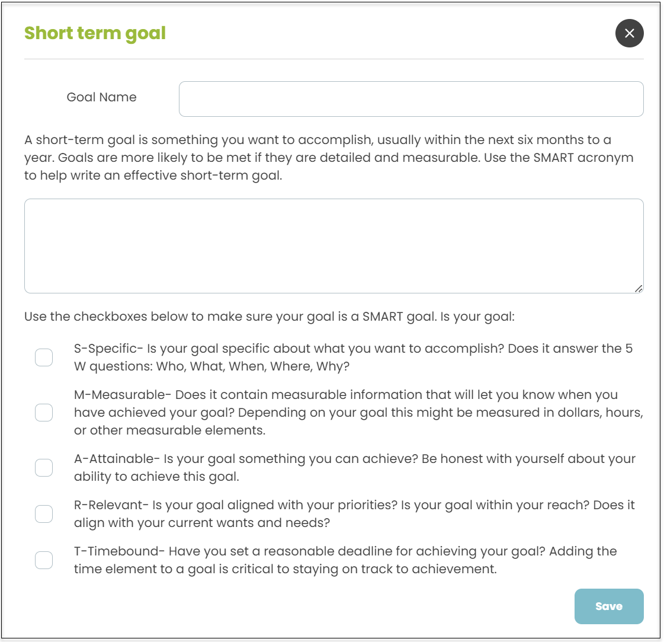Check the S-Specific checkbox
Screen dimensions: 664x642
(x=44, y=357)
